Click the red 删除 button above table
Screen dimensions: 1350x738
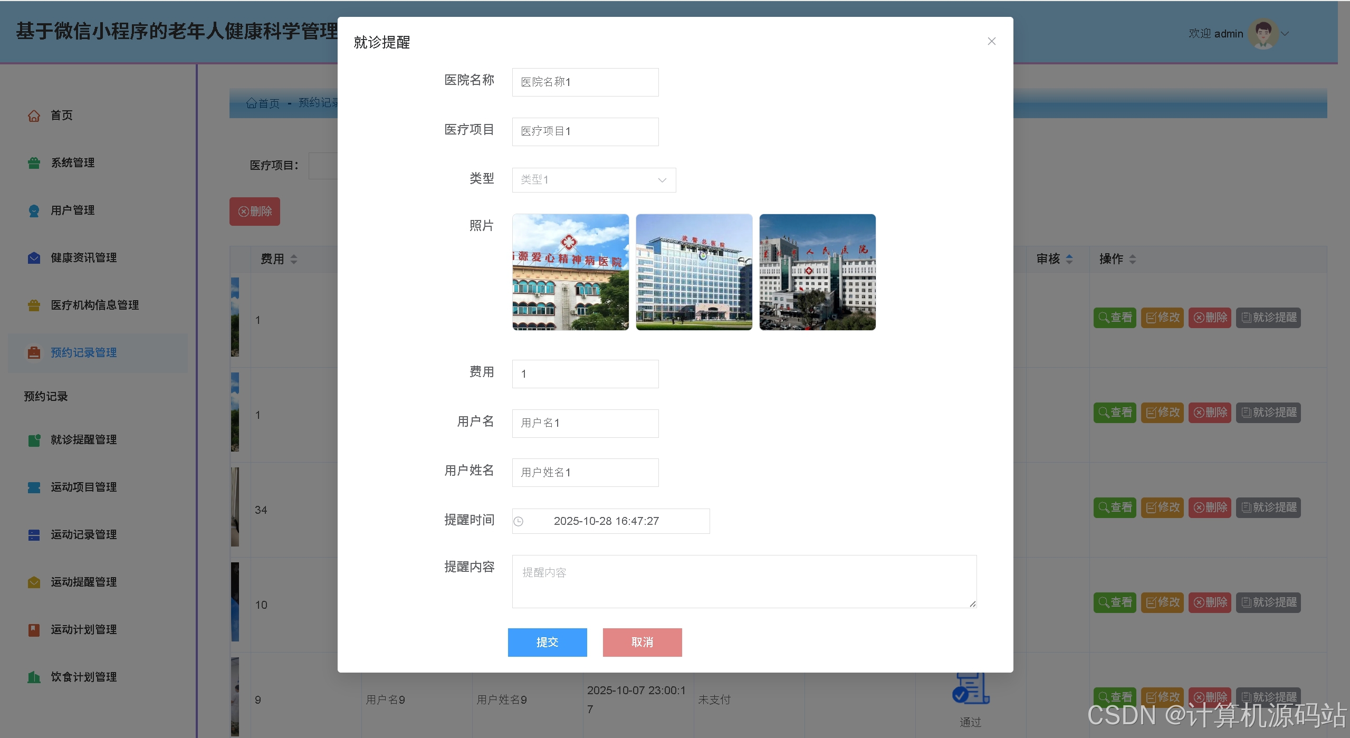click(x=254, y=212)
